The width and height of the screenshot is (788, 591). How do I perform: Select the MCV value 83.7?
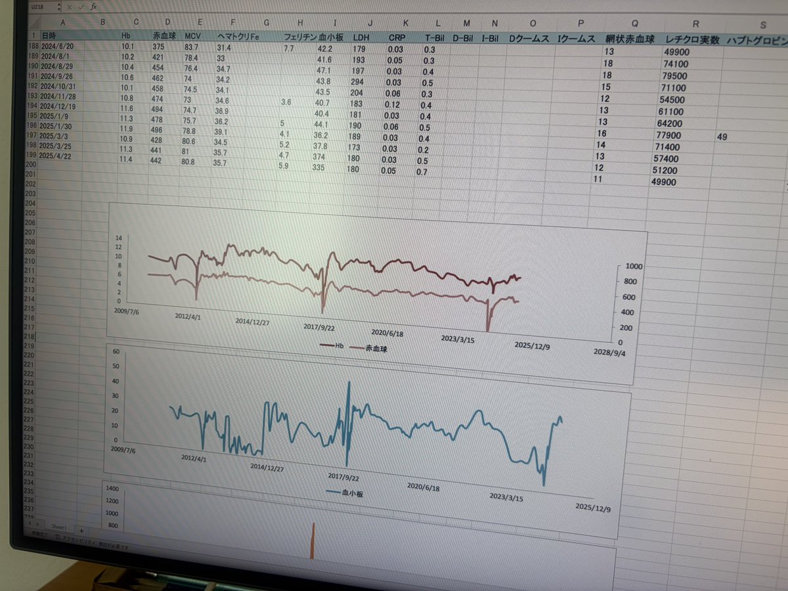pos(192,48)
